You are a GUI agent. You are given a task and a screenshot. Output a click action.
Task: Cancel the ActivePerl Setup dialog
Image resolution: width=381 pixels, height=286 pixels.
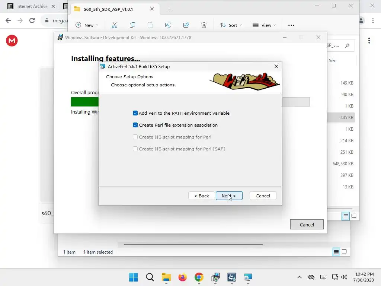point(263,196)
